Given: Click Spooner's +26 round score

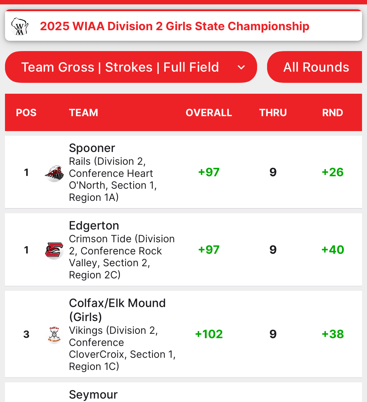Looking at the screenshot, I should pos(332,172).
